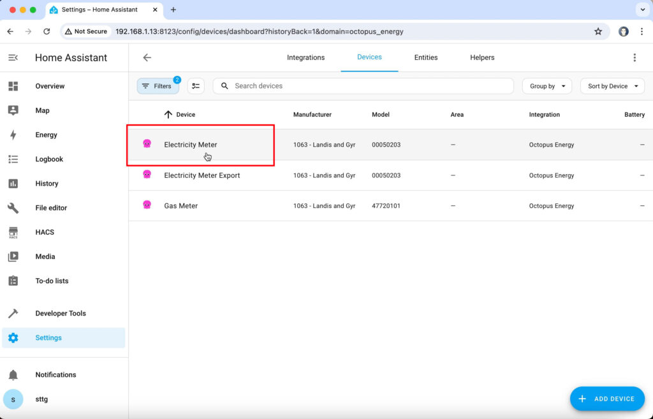Image resolution: width=653 pixels, height=419 pixels.
Task: Open the To-do lists clipboard icon
Action: point(13,281)
